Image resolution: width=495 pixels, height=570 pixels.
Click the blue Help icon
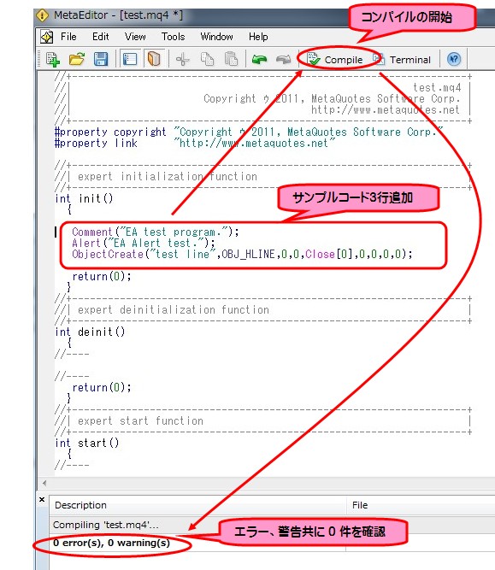(454, 59)
